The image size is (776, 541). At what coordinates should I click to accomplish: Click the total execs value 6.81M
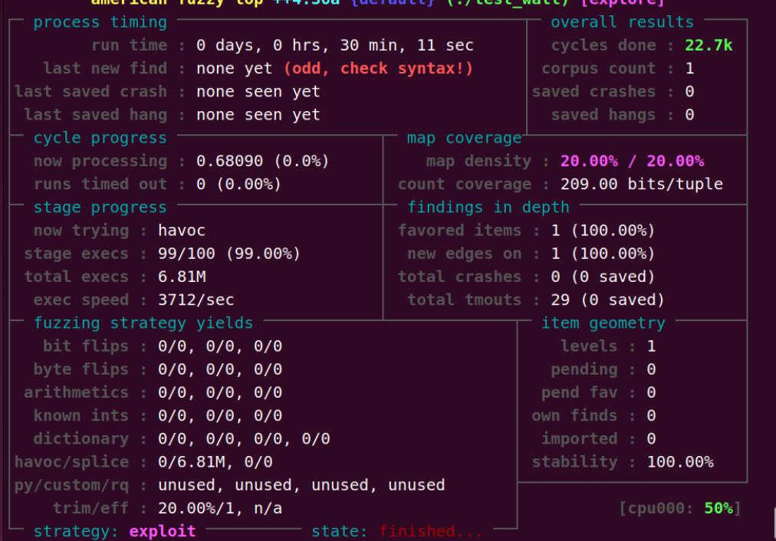pos(182,277)
